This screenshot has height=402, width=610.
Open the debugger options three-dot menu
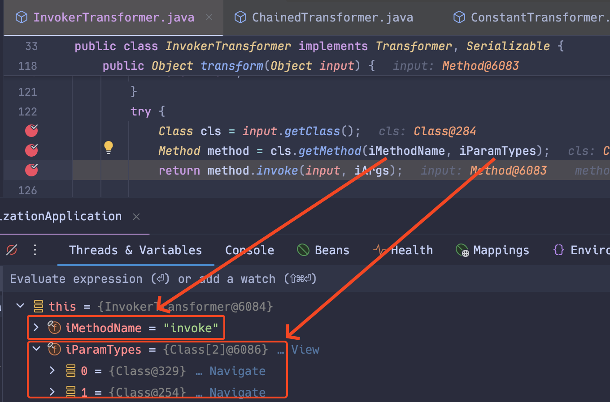pyautogui.click(x=35, y=250)
